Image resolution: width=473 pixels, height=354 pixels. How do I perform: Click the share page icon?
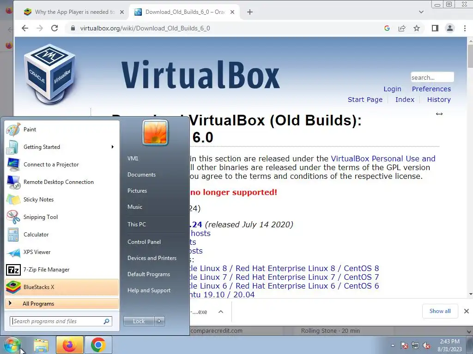tap(402, 28)
